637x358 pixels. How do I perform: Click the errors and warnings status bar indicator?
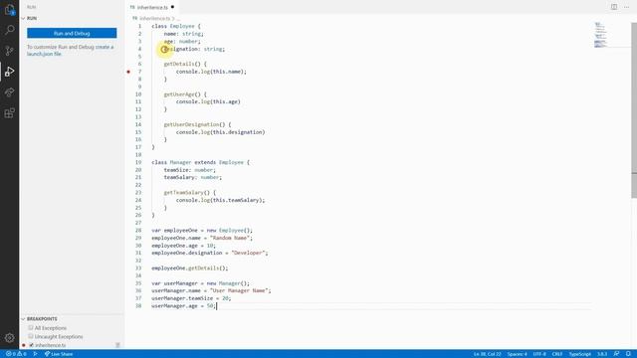tap(16, 354)
